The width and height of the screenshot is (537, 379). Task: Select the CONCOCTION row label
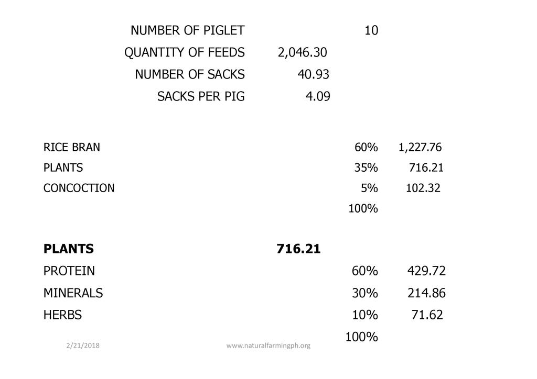click(x=79, y=188)
